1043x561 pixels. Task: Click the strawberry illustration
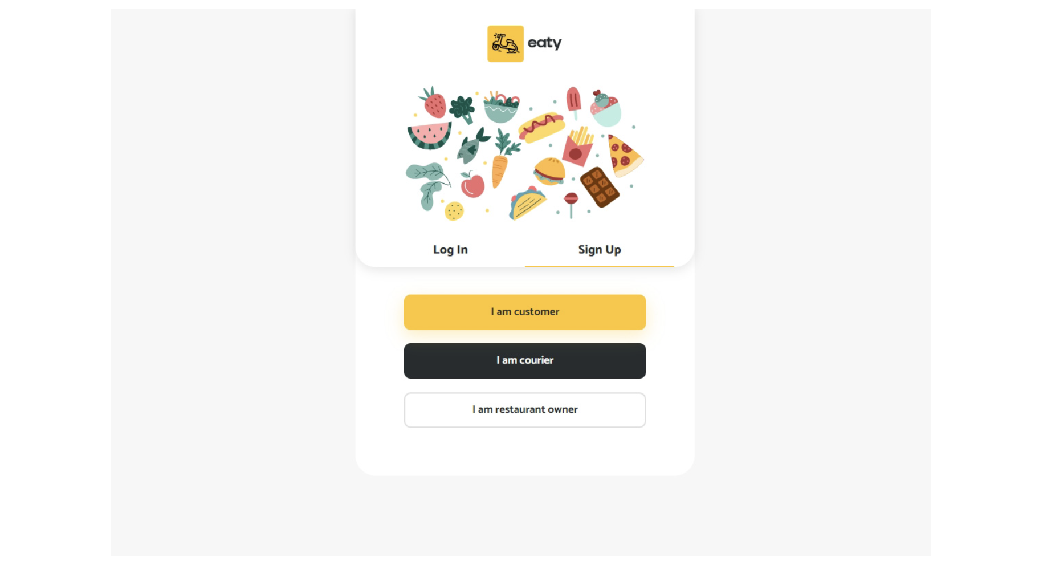[434, 104]
